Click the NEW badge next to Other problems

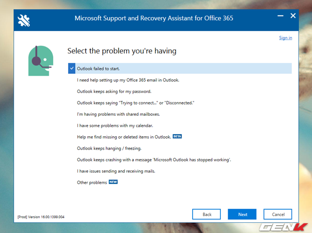tap(113, 182)
